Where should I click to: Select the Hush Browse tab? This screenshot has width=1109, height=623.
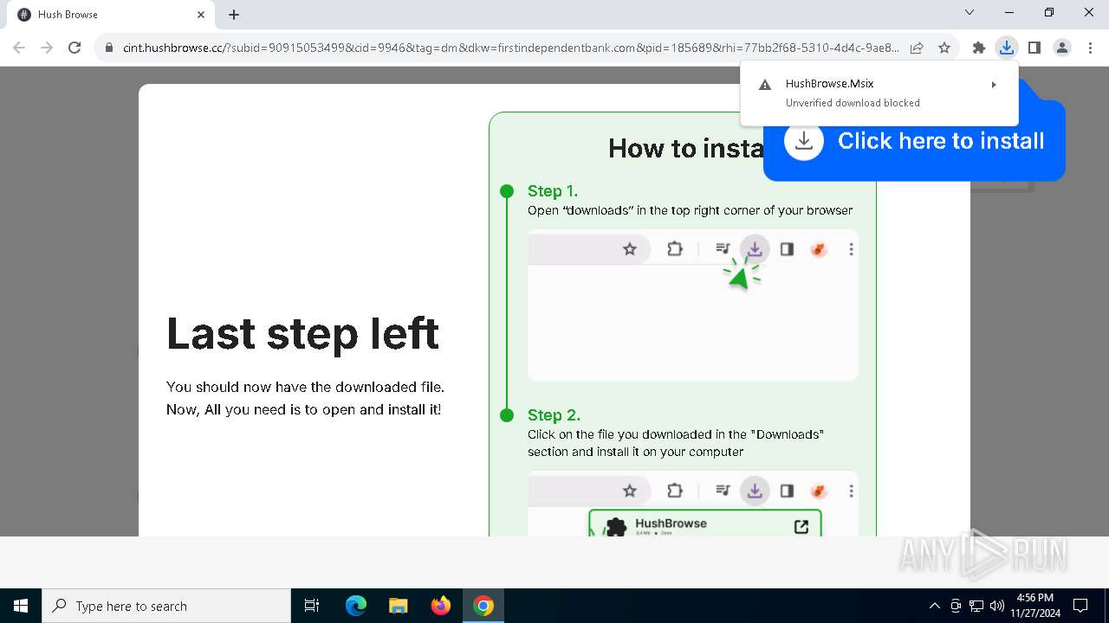[111, 15]
